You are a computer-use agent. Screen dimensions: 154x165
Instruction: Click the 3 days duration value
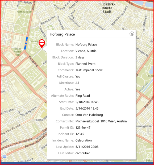pos(80,57)
